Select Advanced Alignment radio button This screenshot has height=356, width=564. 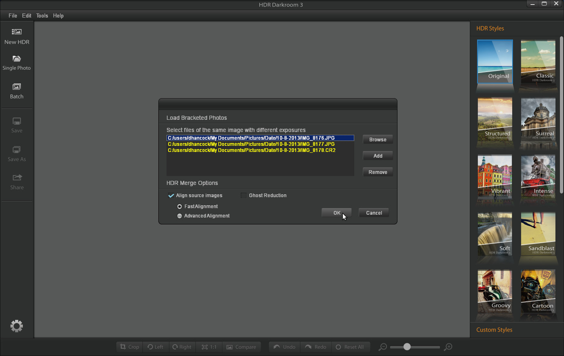pos(180,216)
